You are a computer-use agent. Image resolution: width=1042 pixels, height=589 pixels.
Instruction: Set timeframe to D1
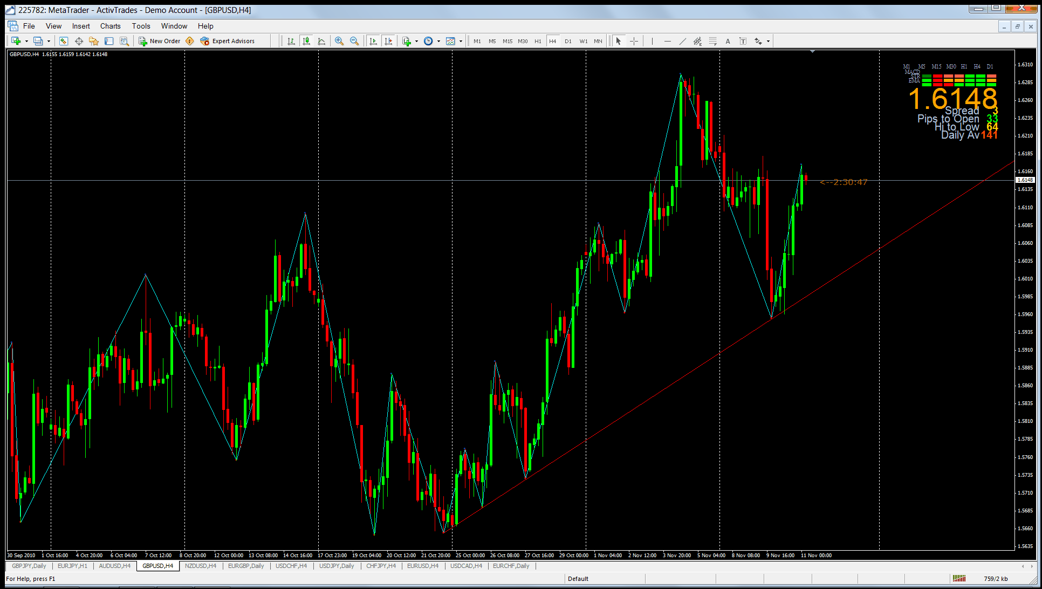[x=568, y=41]
